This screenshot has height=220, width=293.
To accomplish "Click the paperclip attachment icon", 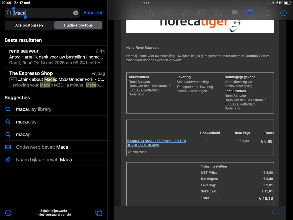I will point(8,160).
